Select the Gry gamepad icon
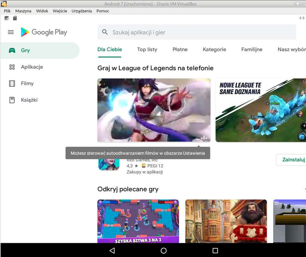 (x=12, y=50)
